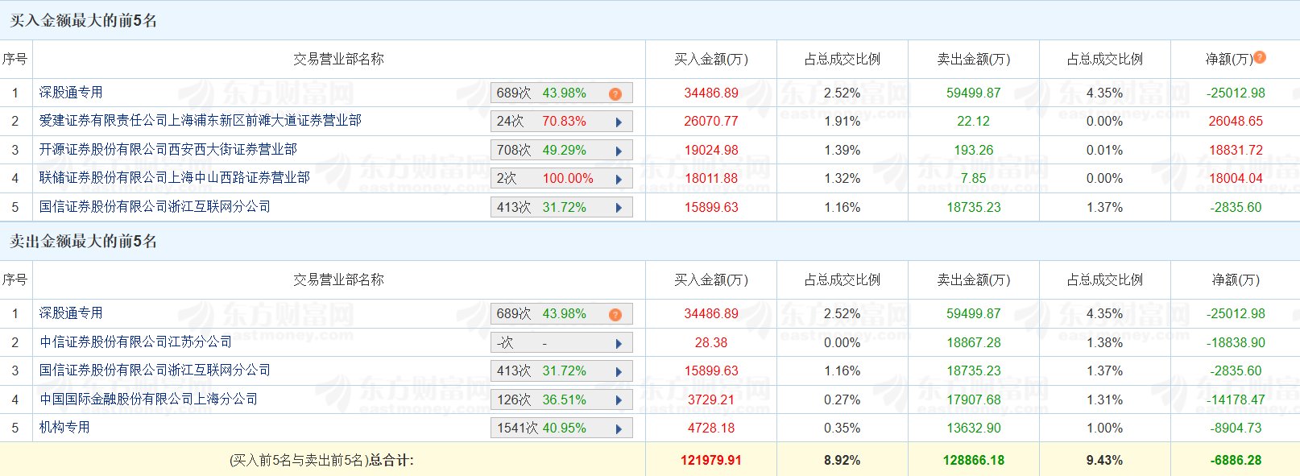The image size is (1300, 476).
Task: Expand arrow for 爱建证券 70.83% win rate
Action: (x=619, y=122)
